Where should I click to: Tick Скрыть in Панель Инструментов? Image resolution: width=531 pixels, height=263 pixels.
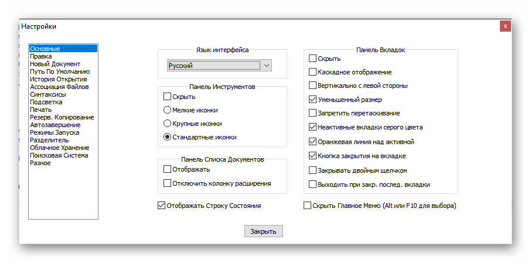coord(168,97)
